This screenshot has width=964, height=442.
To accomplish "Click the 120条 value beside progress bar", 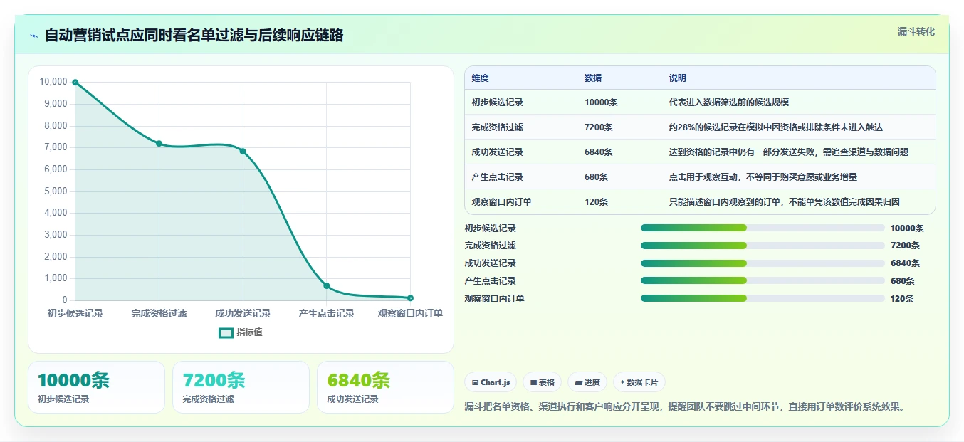I will [902, 299].
